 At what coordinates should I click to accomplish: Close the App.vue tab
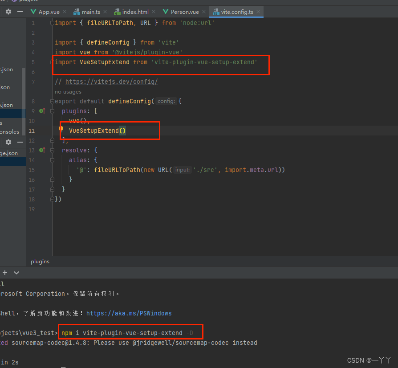65,12
